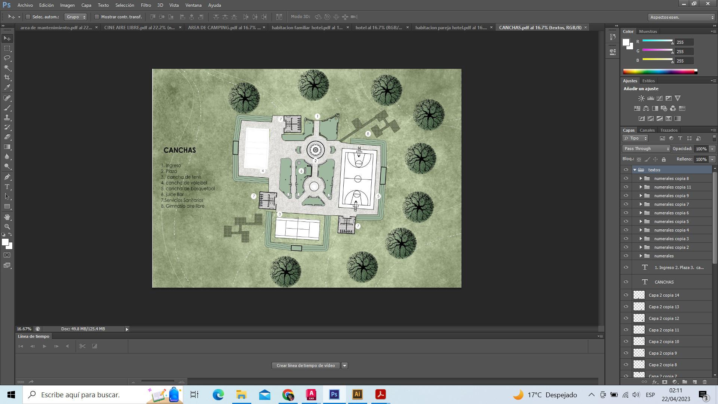The height and width of the screenshot is (404, 718).
Task: Select the Lasso tool
Action: click(7, 58)
